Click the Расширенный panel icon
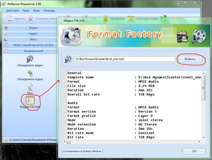This screenshot has width=212, height=160. pyautogui.click(x=6, y=51)
